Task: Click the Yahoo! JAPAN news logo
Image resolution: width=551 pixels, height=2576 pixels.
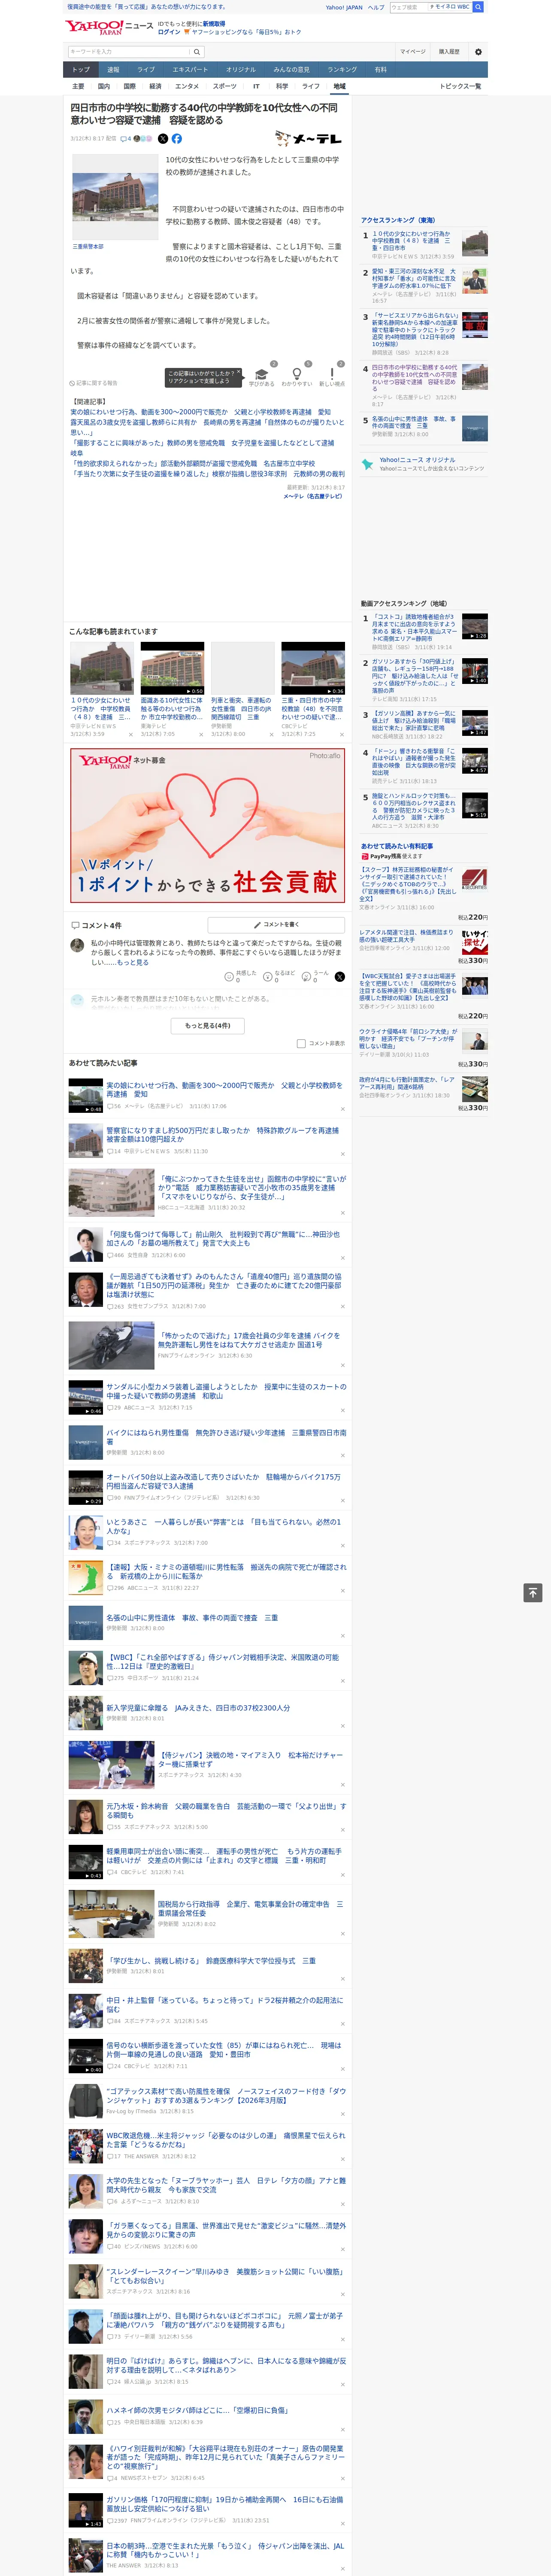Action: 109,27
